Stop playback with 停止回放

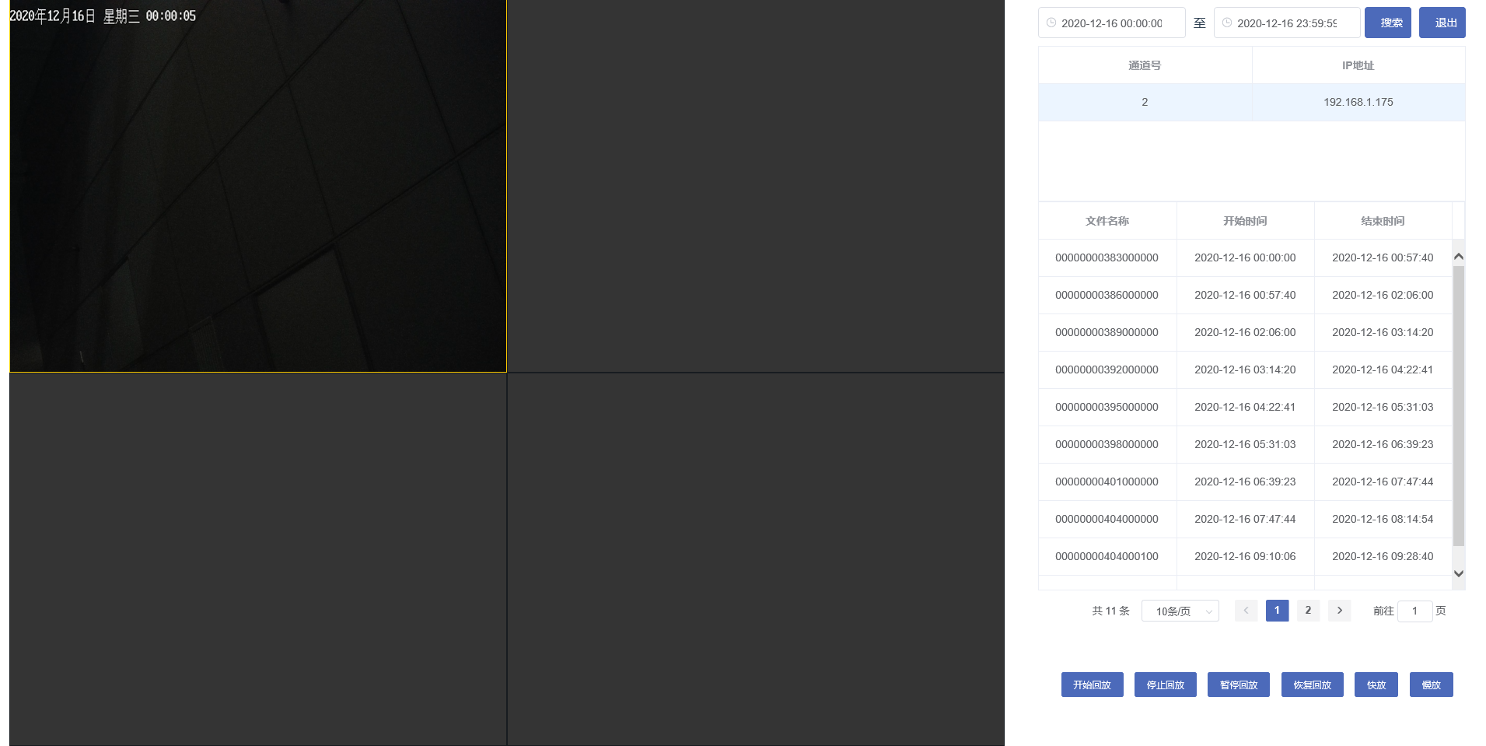[x=1165, y=685]
